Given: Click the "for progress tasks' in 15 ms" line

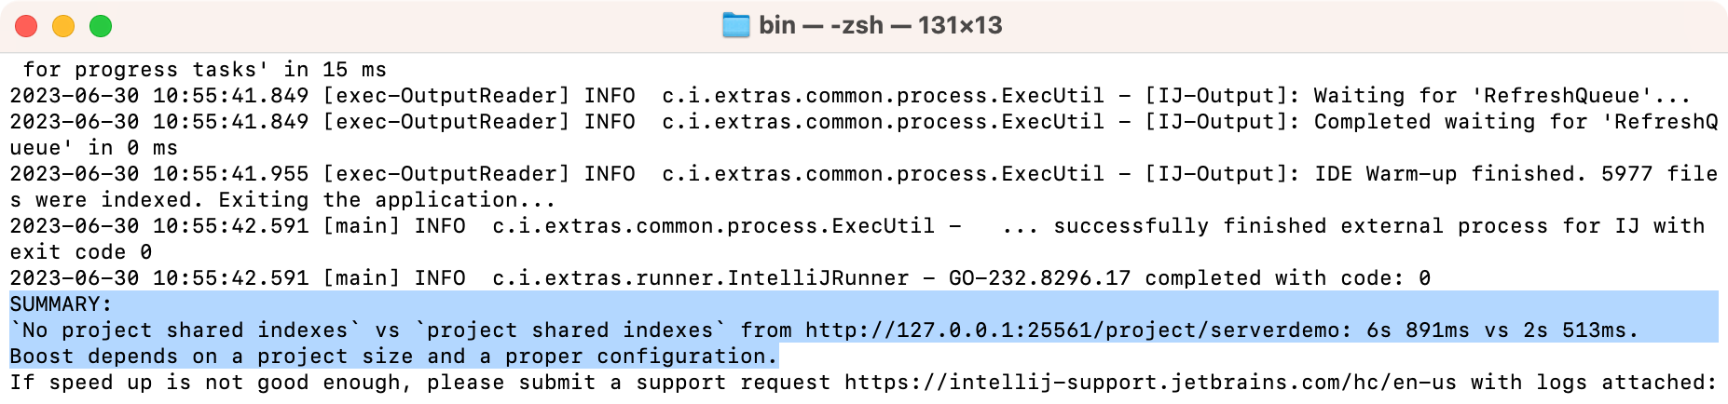Looking at the screenshot, I should tap(204, 70).
